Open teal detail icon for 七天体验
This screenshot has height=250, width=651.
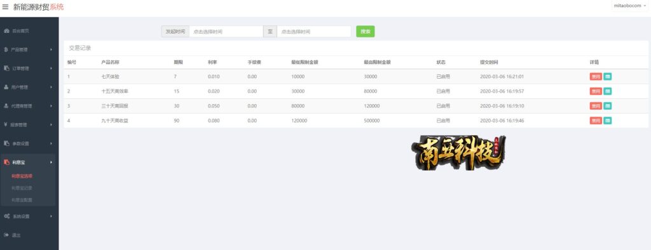point(607,77)
